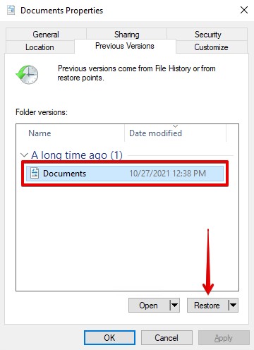Select the Previous Versions tab
This screenshot has height=350, width=254.
125,46
